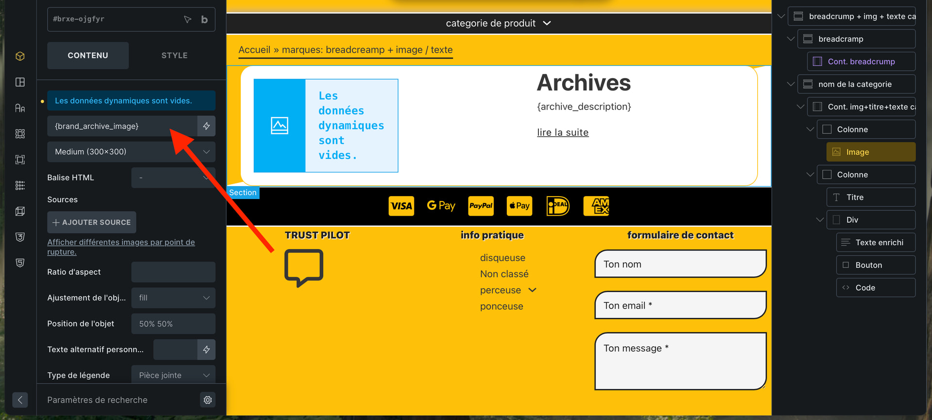
Task: Click the Visa payment icon
Action: [x=401, y=206]
